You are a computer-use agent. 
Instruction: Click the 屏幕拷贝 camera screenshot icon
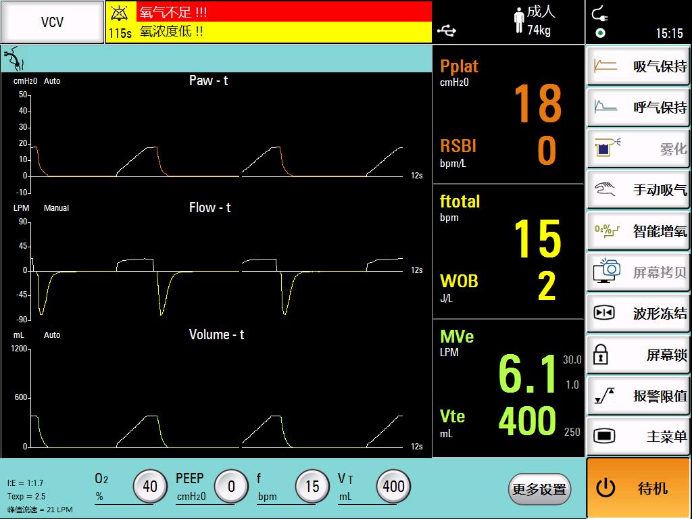(x=606, y=271)
